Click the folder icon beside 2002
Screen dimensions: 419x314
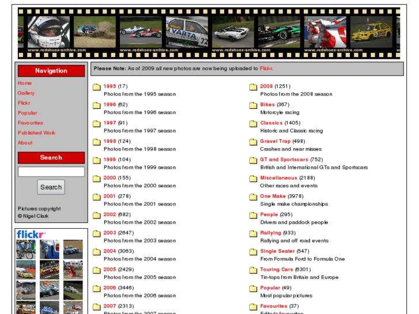click(x=96, y=215)
